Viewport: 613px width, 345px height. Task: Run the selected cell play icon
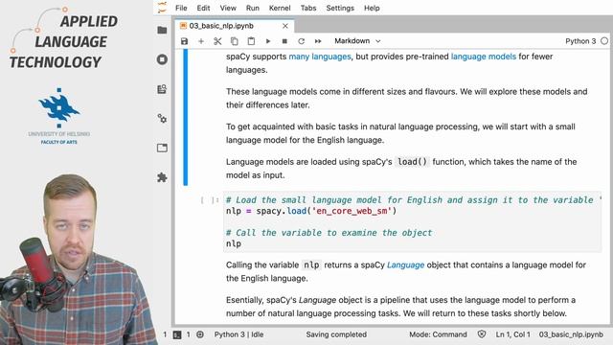click(268, 41)
